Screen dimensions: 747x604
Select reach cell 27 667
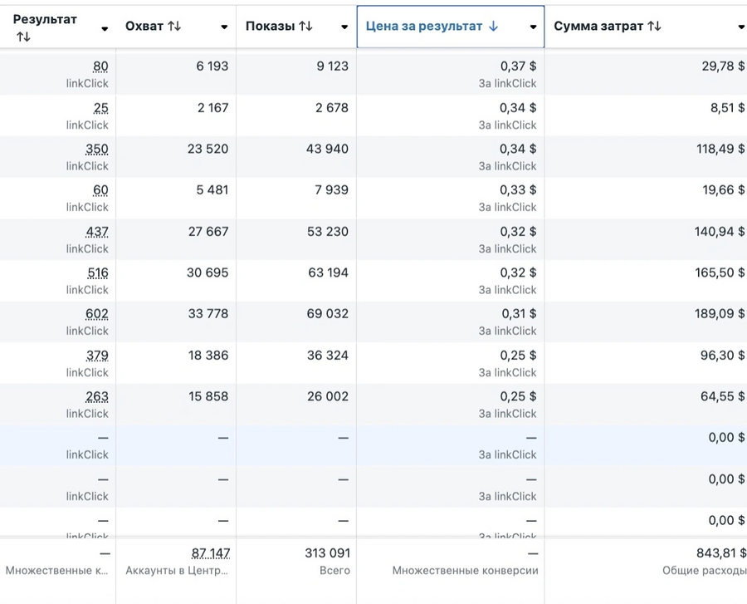(x=208, y=232)
